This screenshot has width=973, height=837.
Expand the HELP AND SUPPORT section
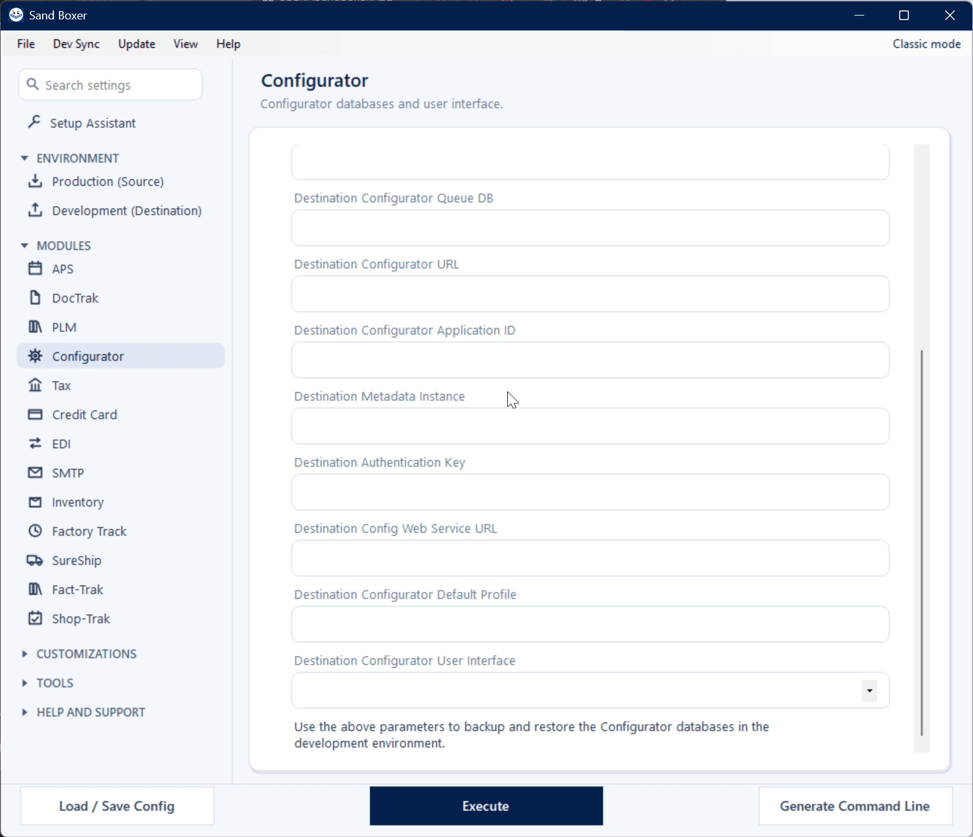click(25, 712)
